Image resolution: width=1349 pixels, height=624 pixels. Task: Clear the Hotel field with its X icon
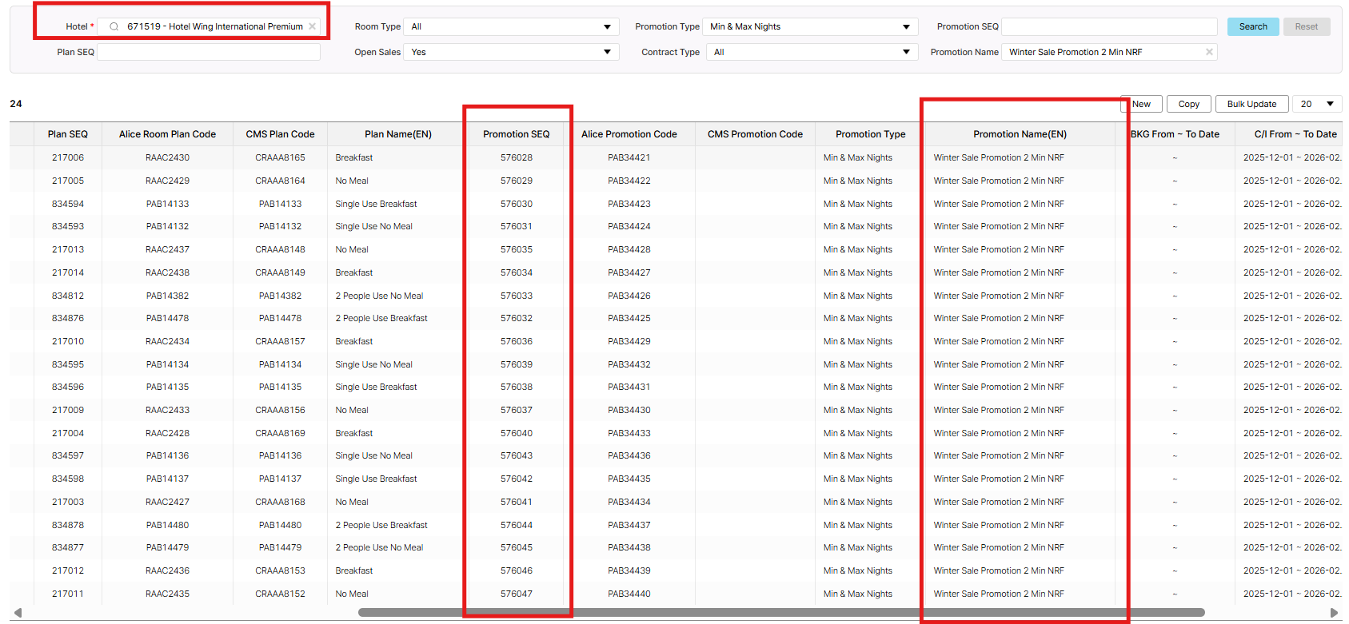coord(313,26)
